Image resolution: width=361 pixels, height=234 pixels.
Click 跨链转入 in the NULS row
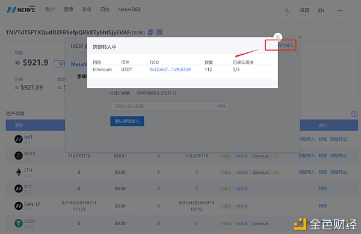coord(307,156)
